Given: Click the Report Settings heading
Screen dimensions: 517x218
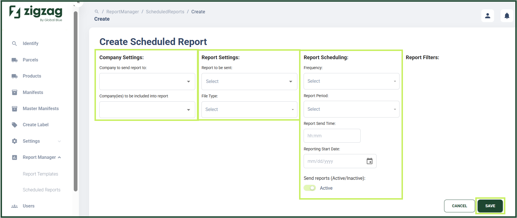Looking at the screenshot, I should click(x=220, y=57).
